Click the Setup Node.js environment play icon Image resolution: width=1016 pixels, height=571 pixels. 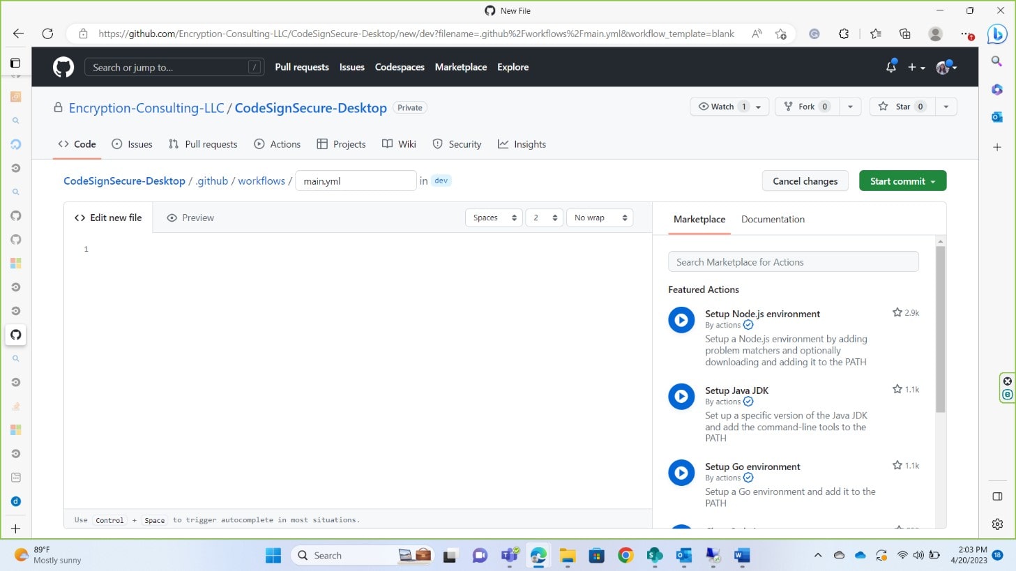click(681, 320)
